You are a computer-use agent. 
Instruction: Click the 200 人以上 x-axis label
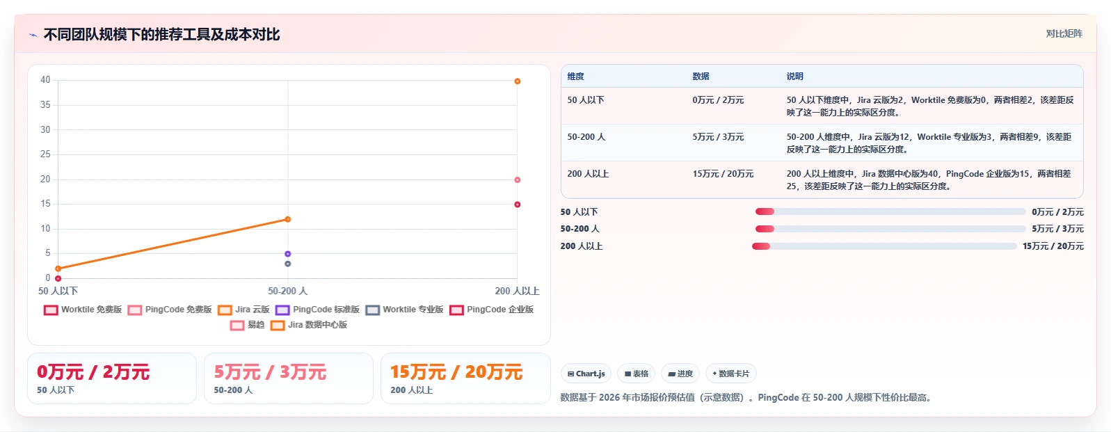(x=518, y=291)
